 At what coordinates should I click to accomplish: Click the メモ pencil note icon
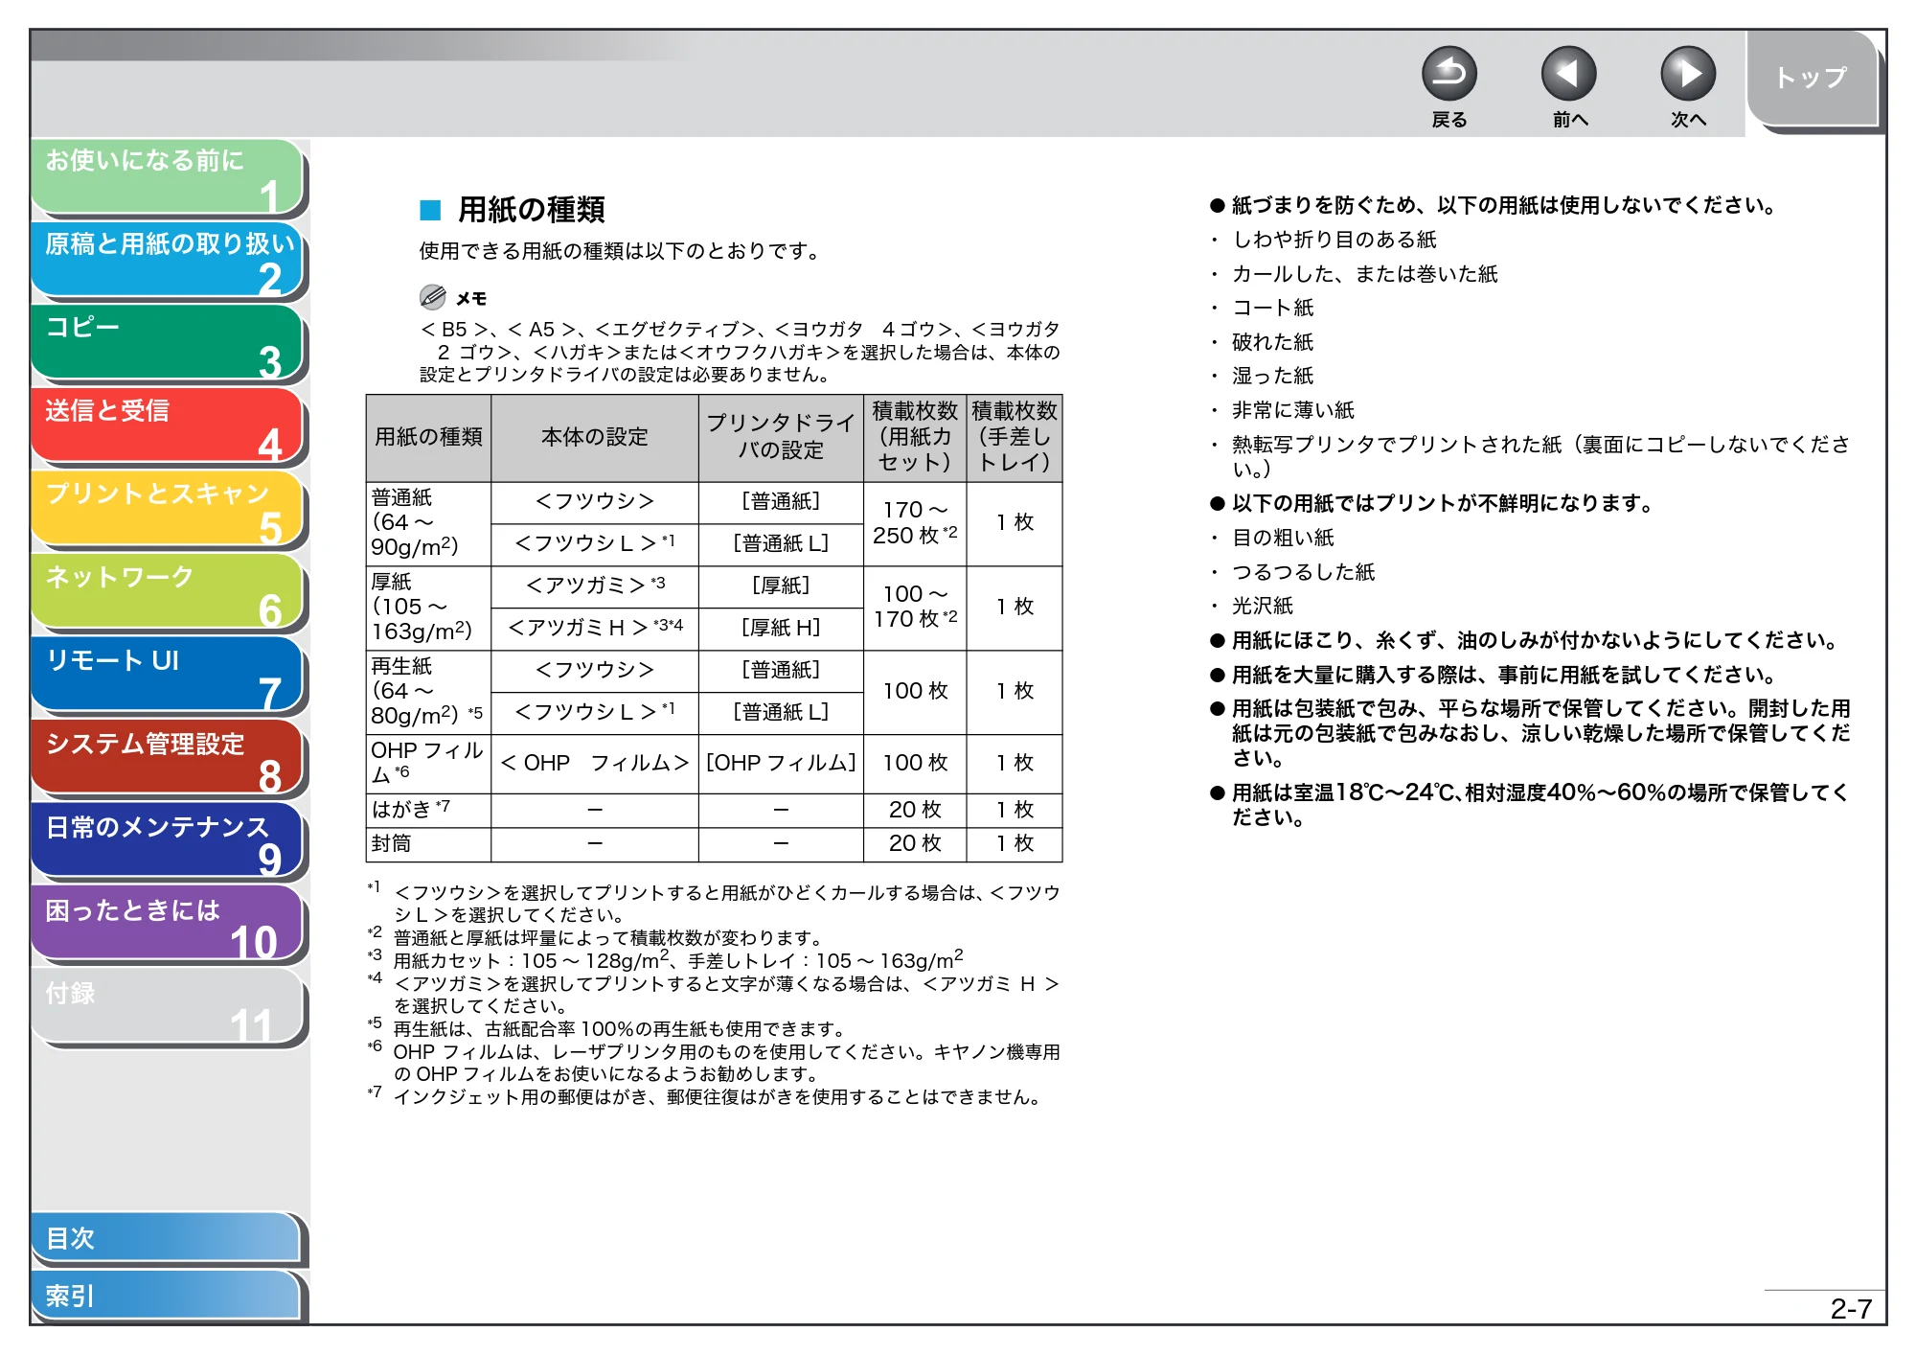[433, 297]
